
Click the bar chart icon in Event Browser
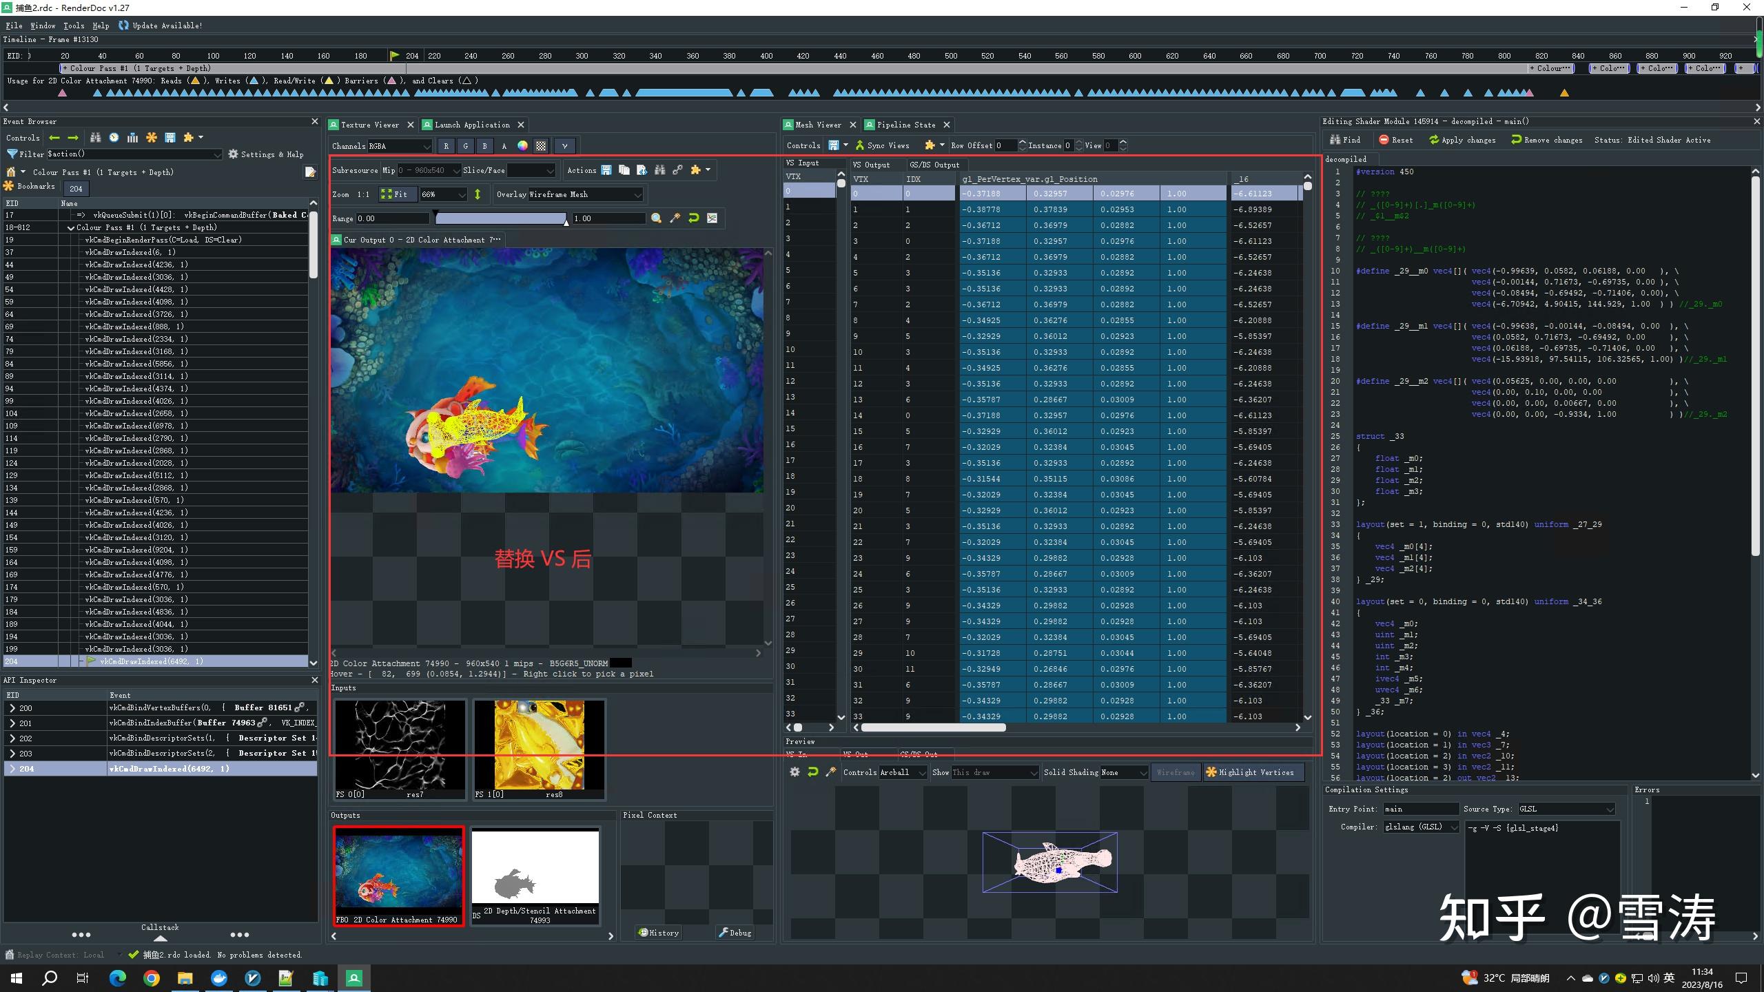point(132,138)
